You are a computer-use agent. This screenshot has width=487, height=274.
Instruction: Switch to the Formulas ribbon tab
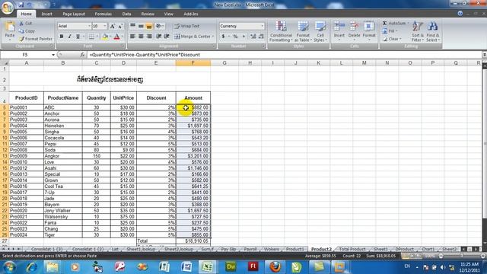click(103, 14)
